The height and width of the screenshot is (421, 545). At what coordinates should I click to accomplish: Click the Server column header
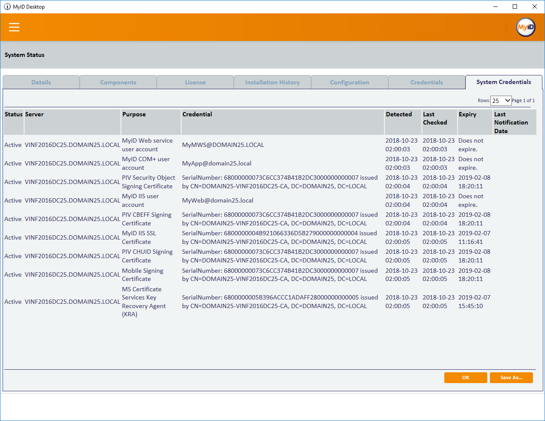pos(34,114)
